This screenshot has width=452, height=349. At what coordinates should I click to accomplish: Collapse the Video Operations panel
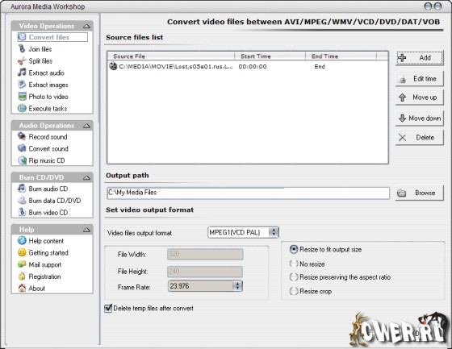click(x=86, y=27)
